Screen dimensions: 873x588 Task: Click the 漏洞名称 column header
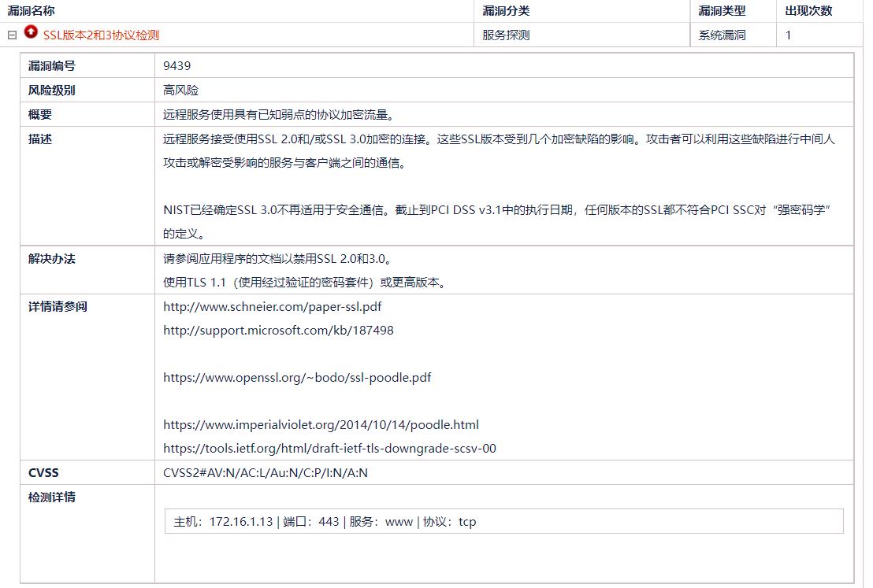31,10
